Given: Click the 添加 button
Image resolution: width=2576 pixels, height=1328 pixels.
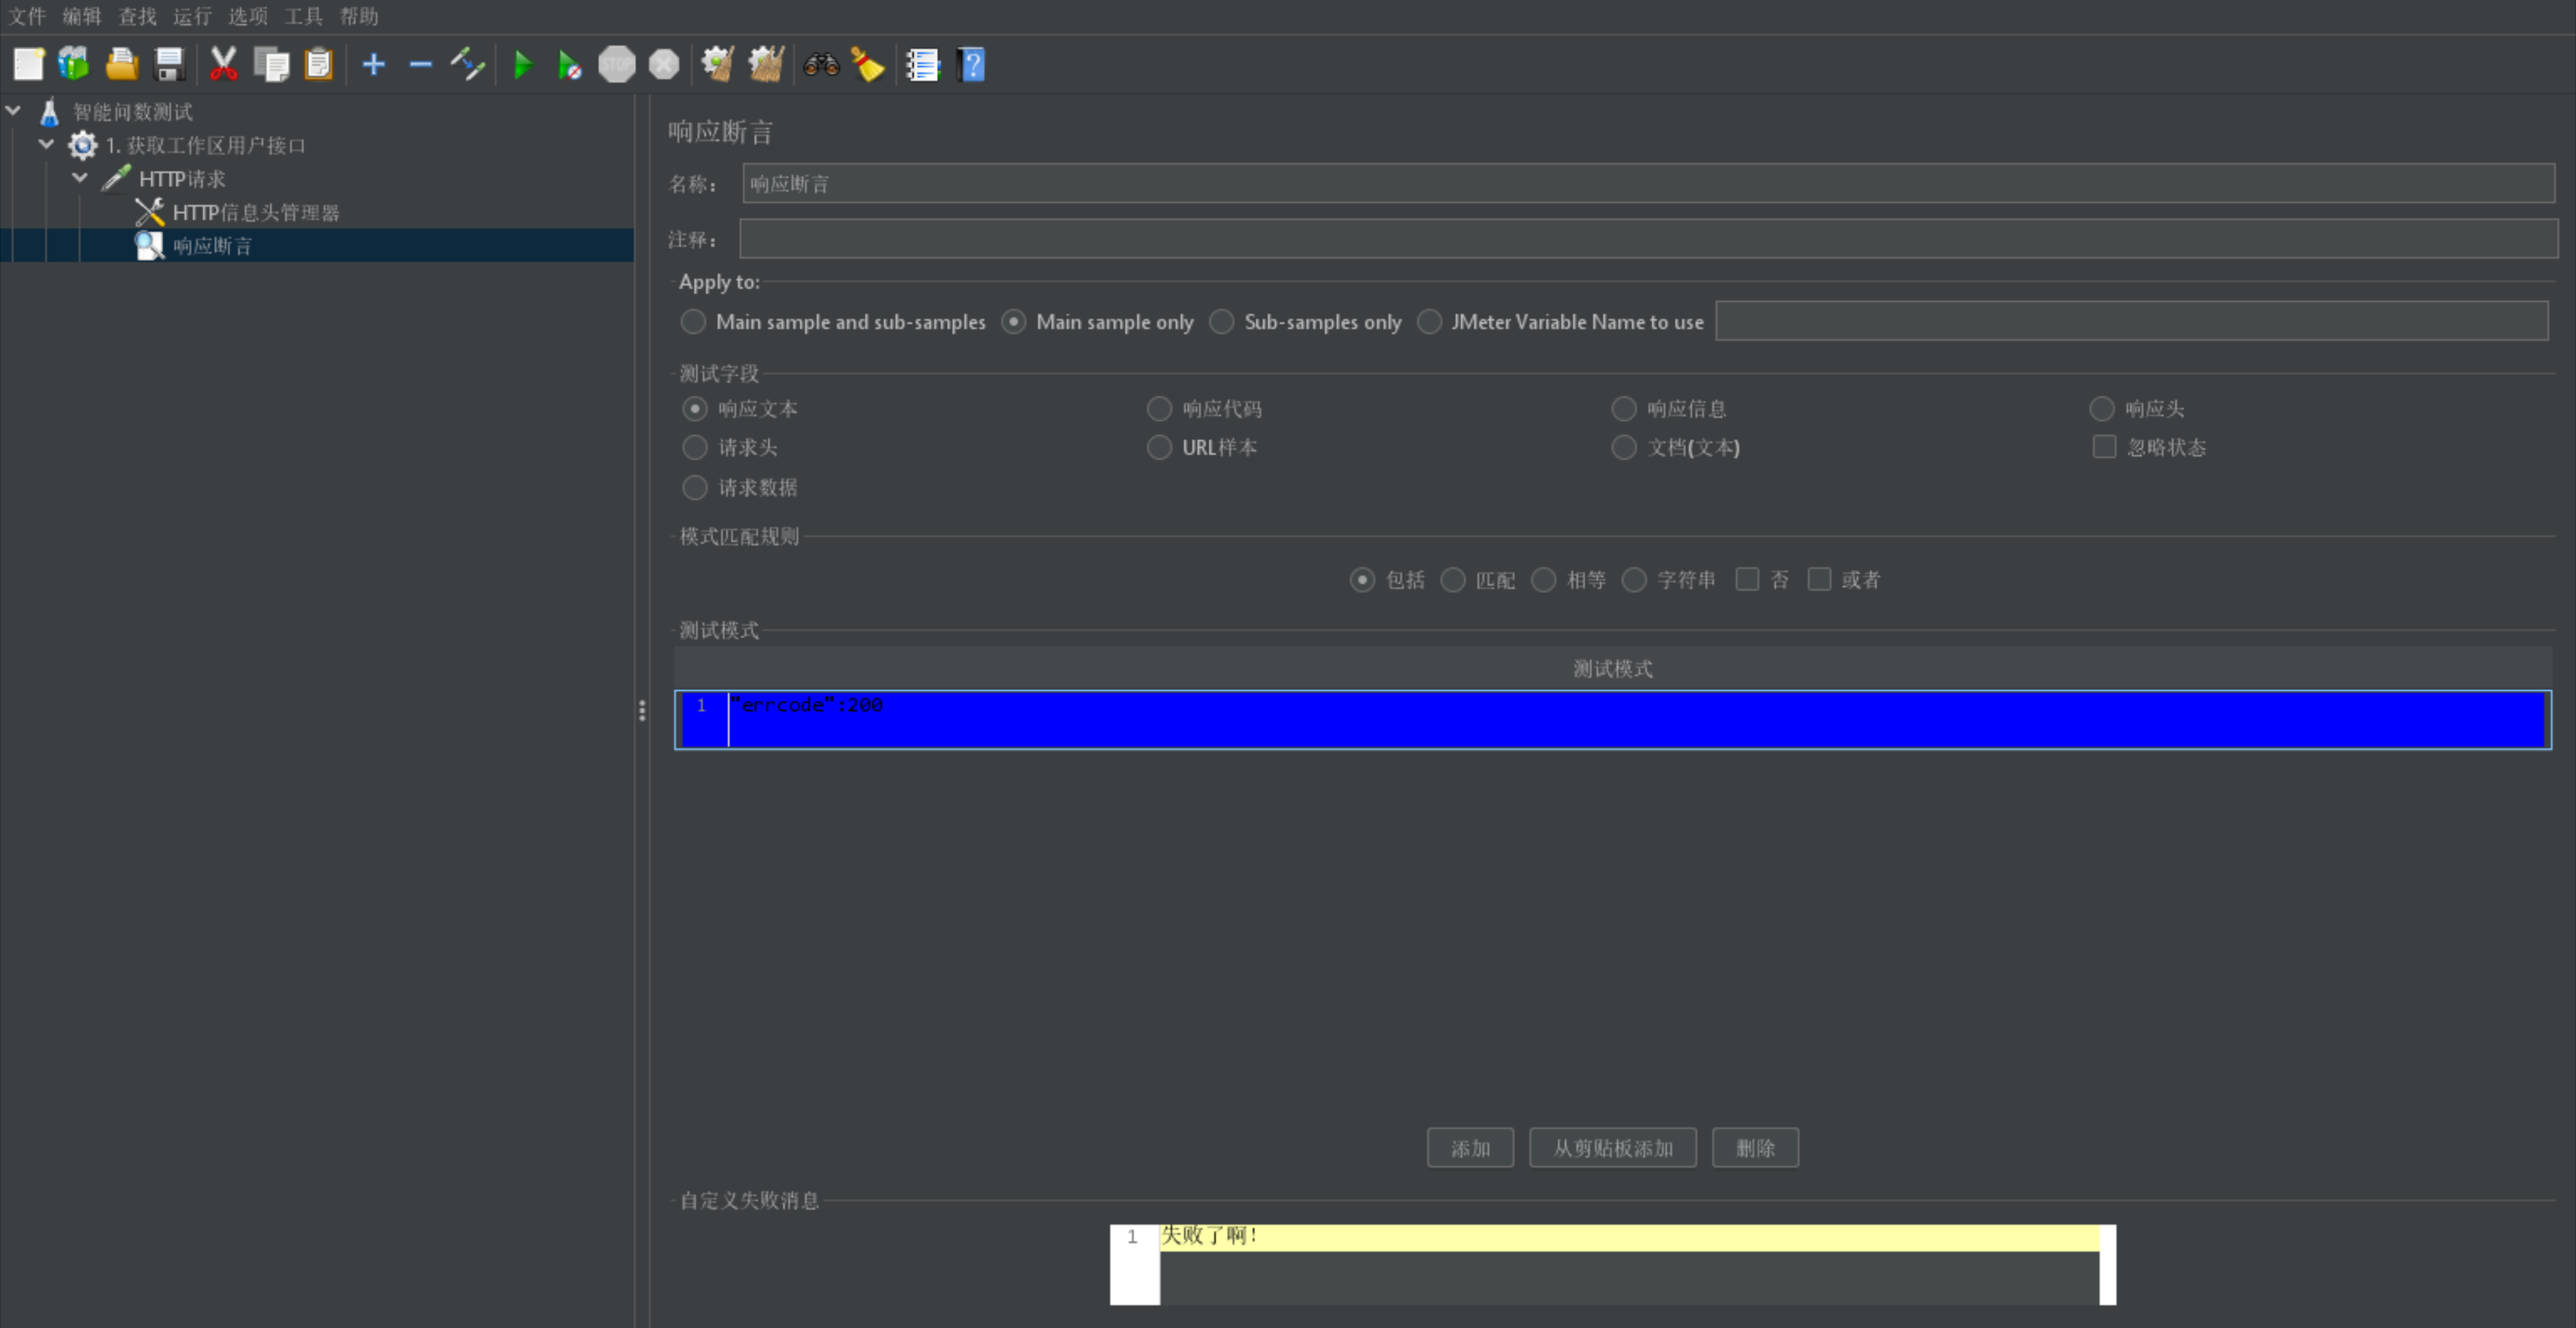Looking at the screenshot, I should (x=1470, y=1148).
